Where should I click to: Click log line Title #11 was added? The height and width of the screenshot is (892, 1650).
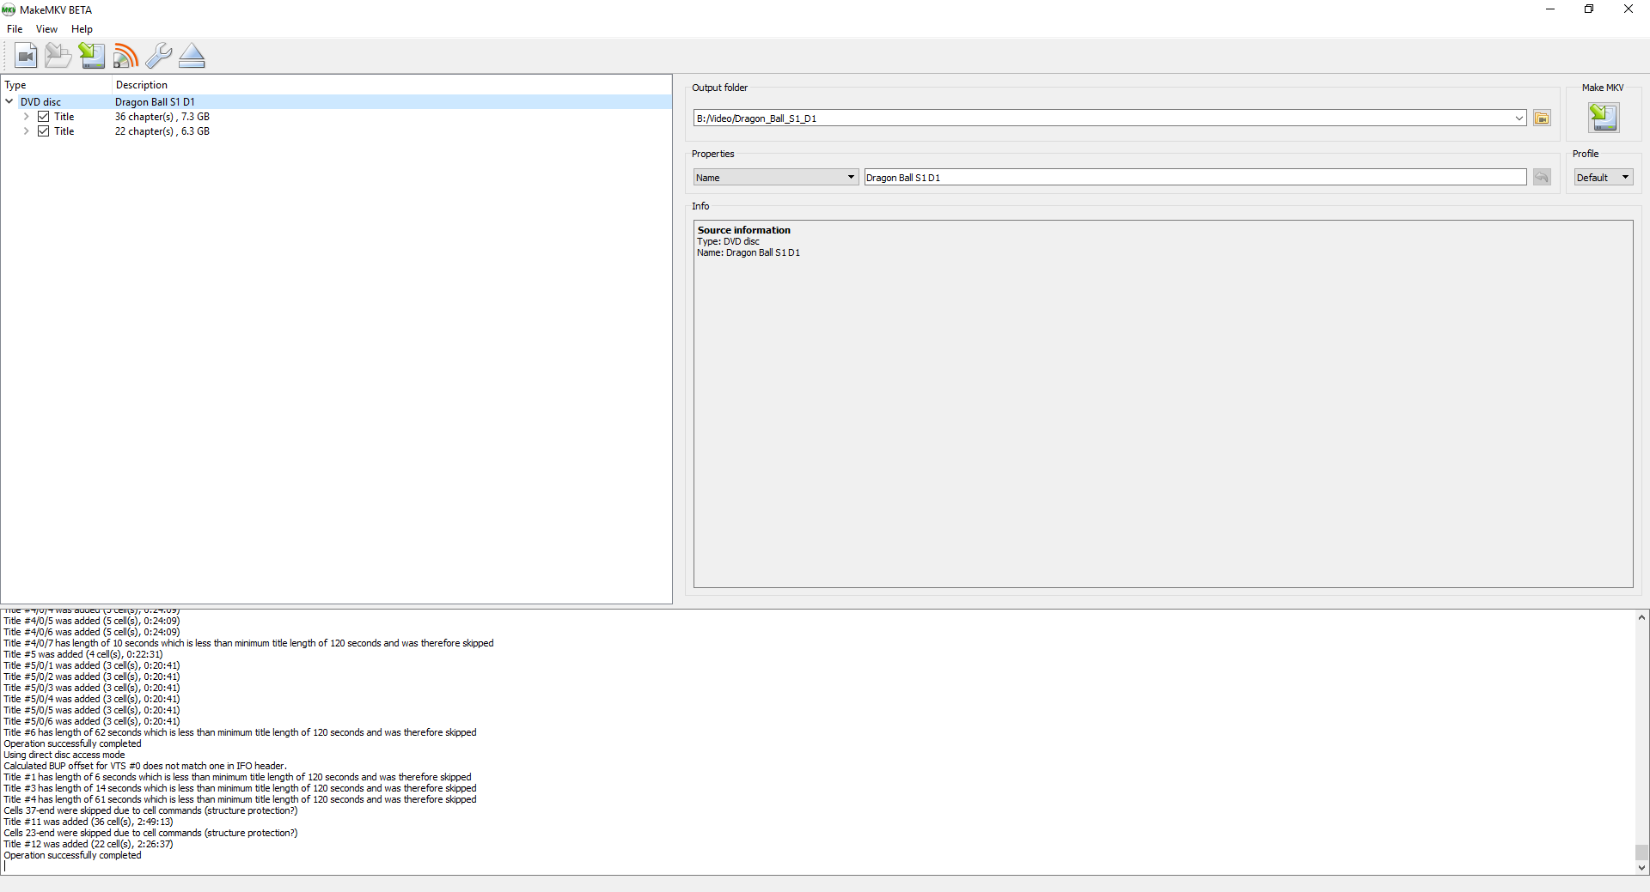pyautogui.click(x=89, y=822)
